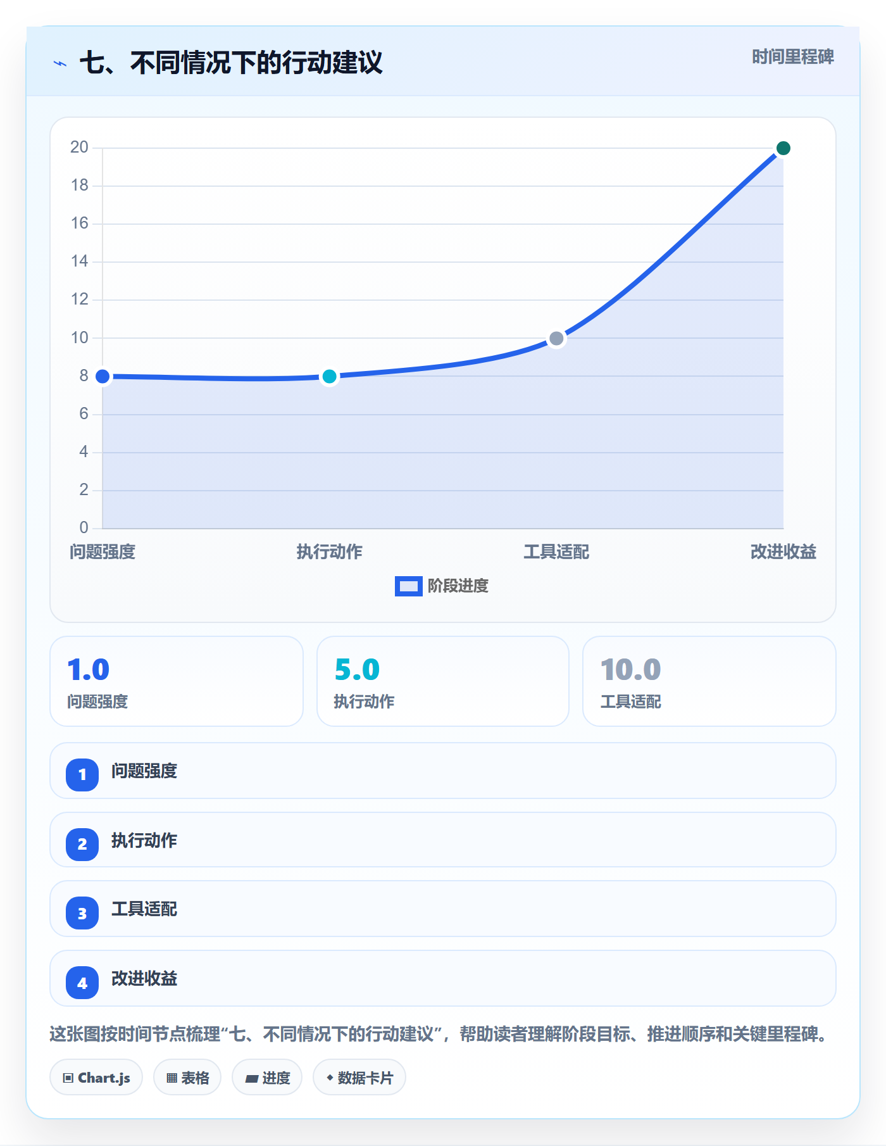This screenshot has height=1146, width=886.
Task: Click step number 3 badge
Action: 82,914
